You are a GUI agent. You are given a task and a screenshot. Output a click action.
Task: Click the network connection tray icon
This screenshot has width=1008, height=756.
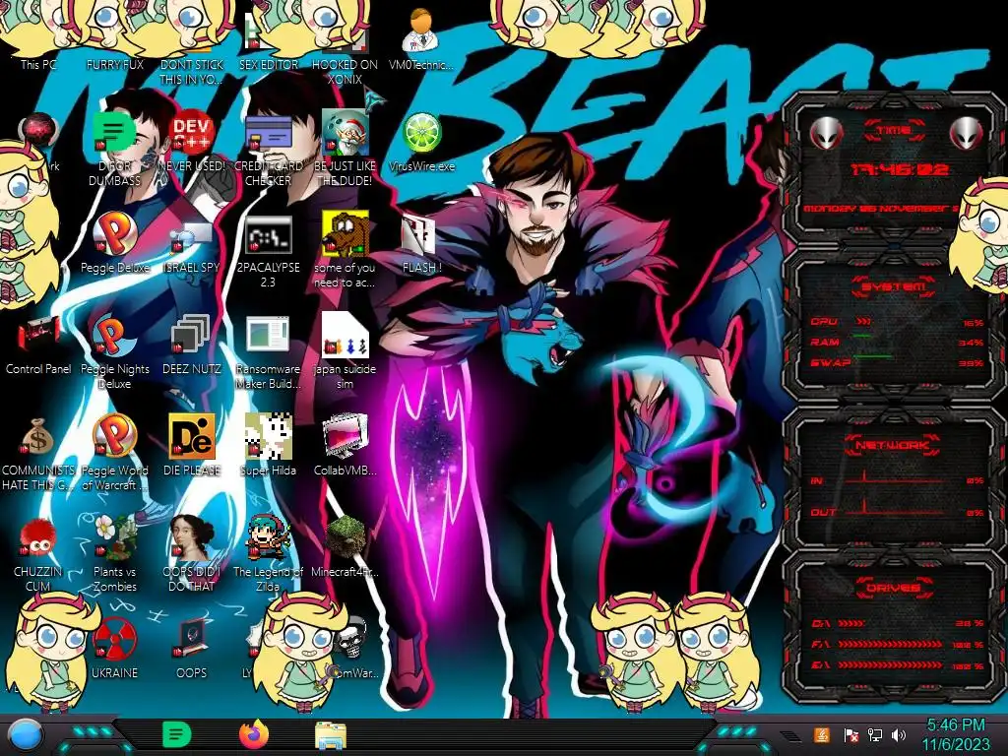875,734
